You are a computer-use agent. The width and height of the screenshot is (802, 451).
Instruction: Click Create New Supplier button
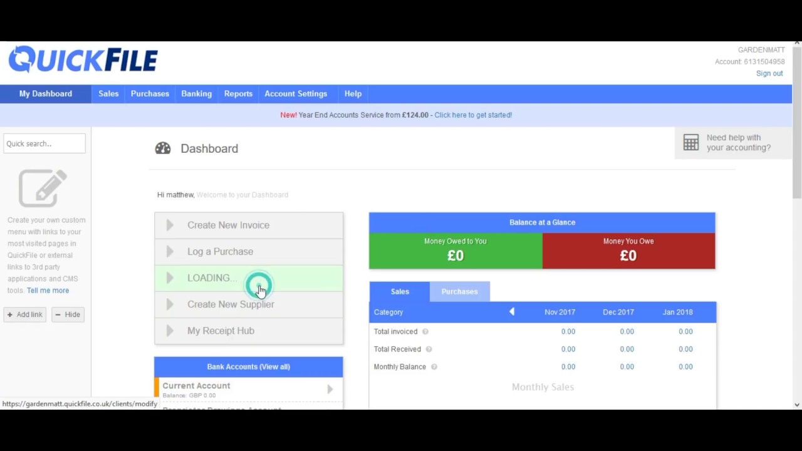click(249, 304)
